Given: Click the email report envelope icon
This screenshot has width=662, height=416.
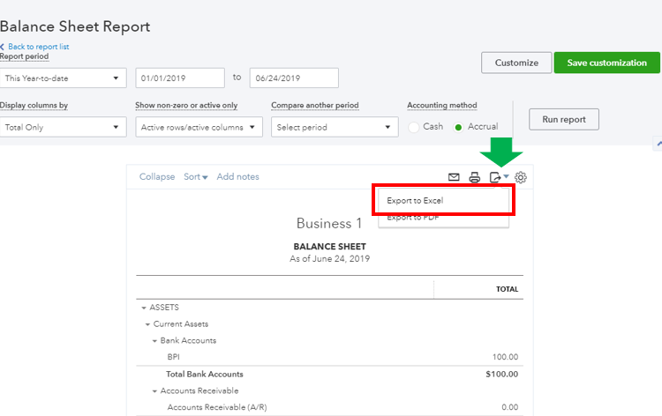Looking at the screenshot, I should pos(454,177).
